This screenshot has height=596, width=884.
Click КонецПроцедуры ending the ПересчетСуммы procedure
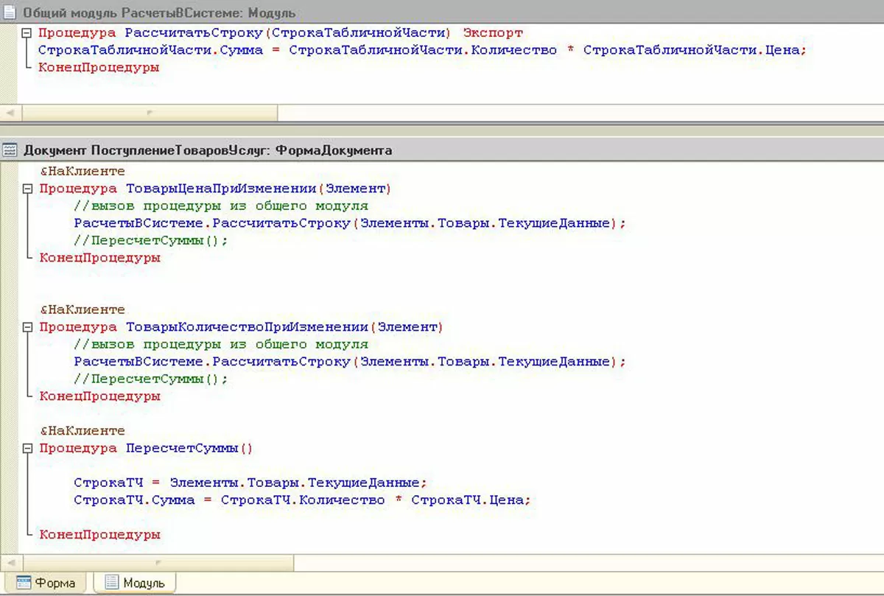tap(99, 535)
